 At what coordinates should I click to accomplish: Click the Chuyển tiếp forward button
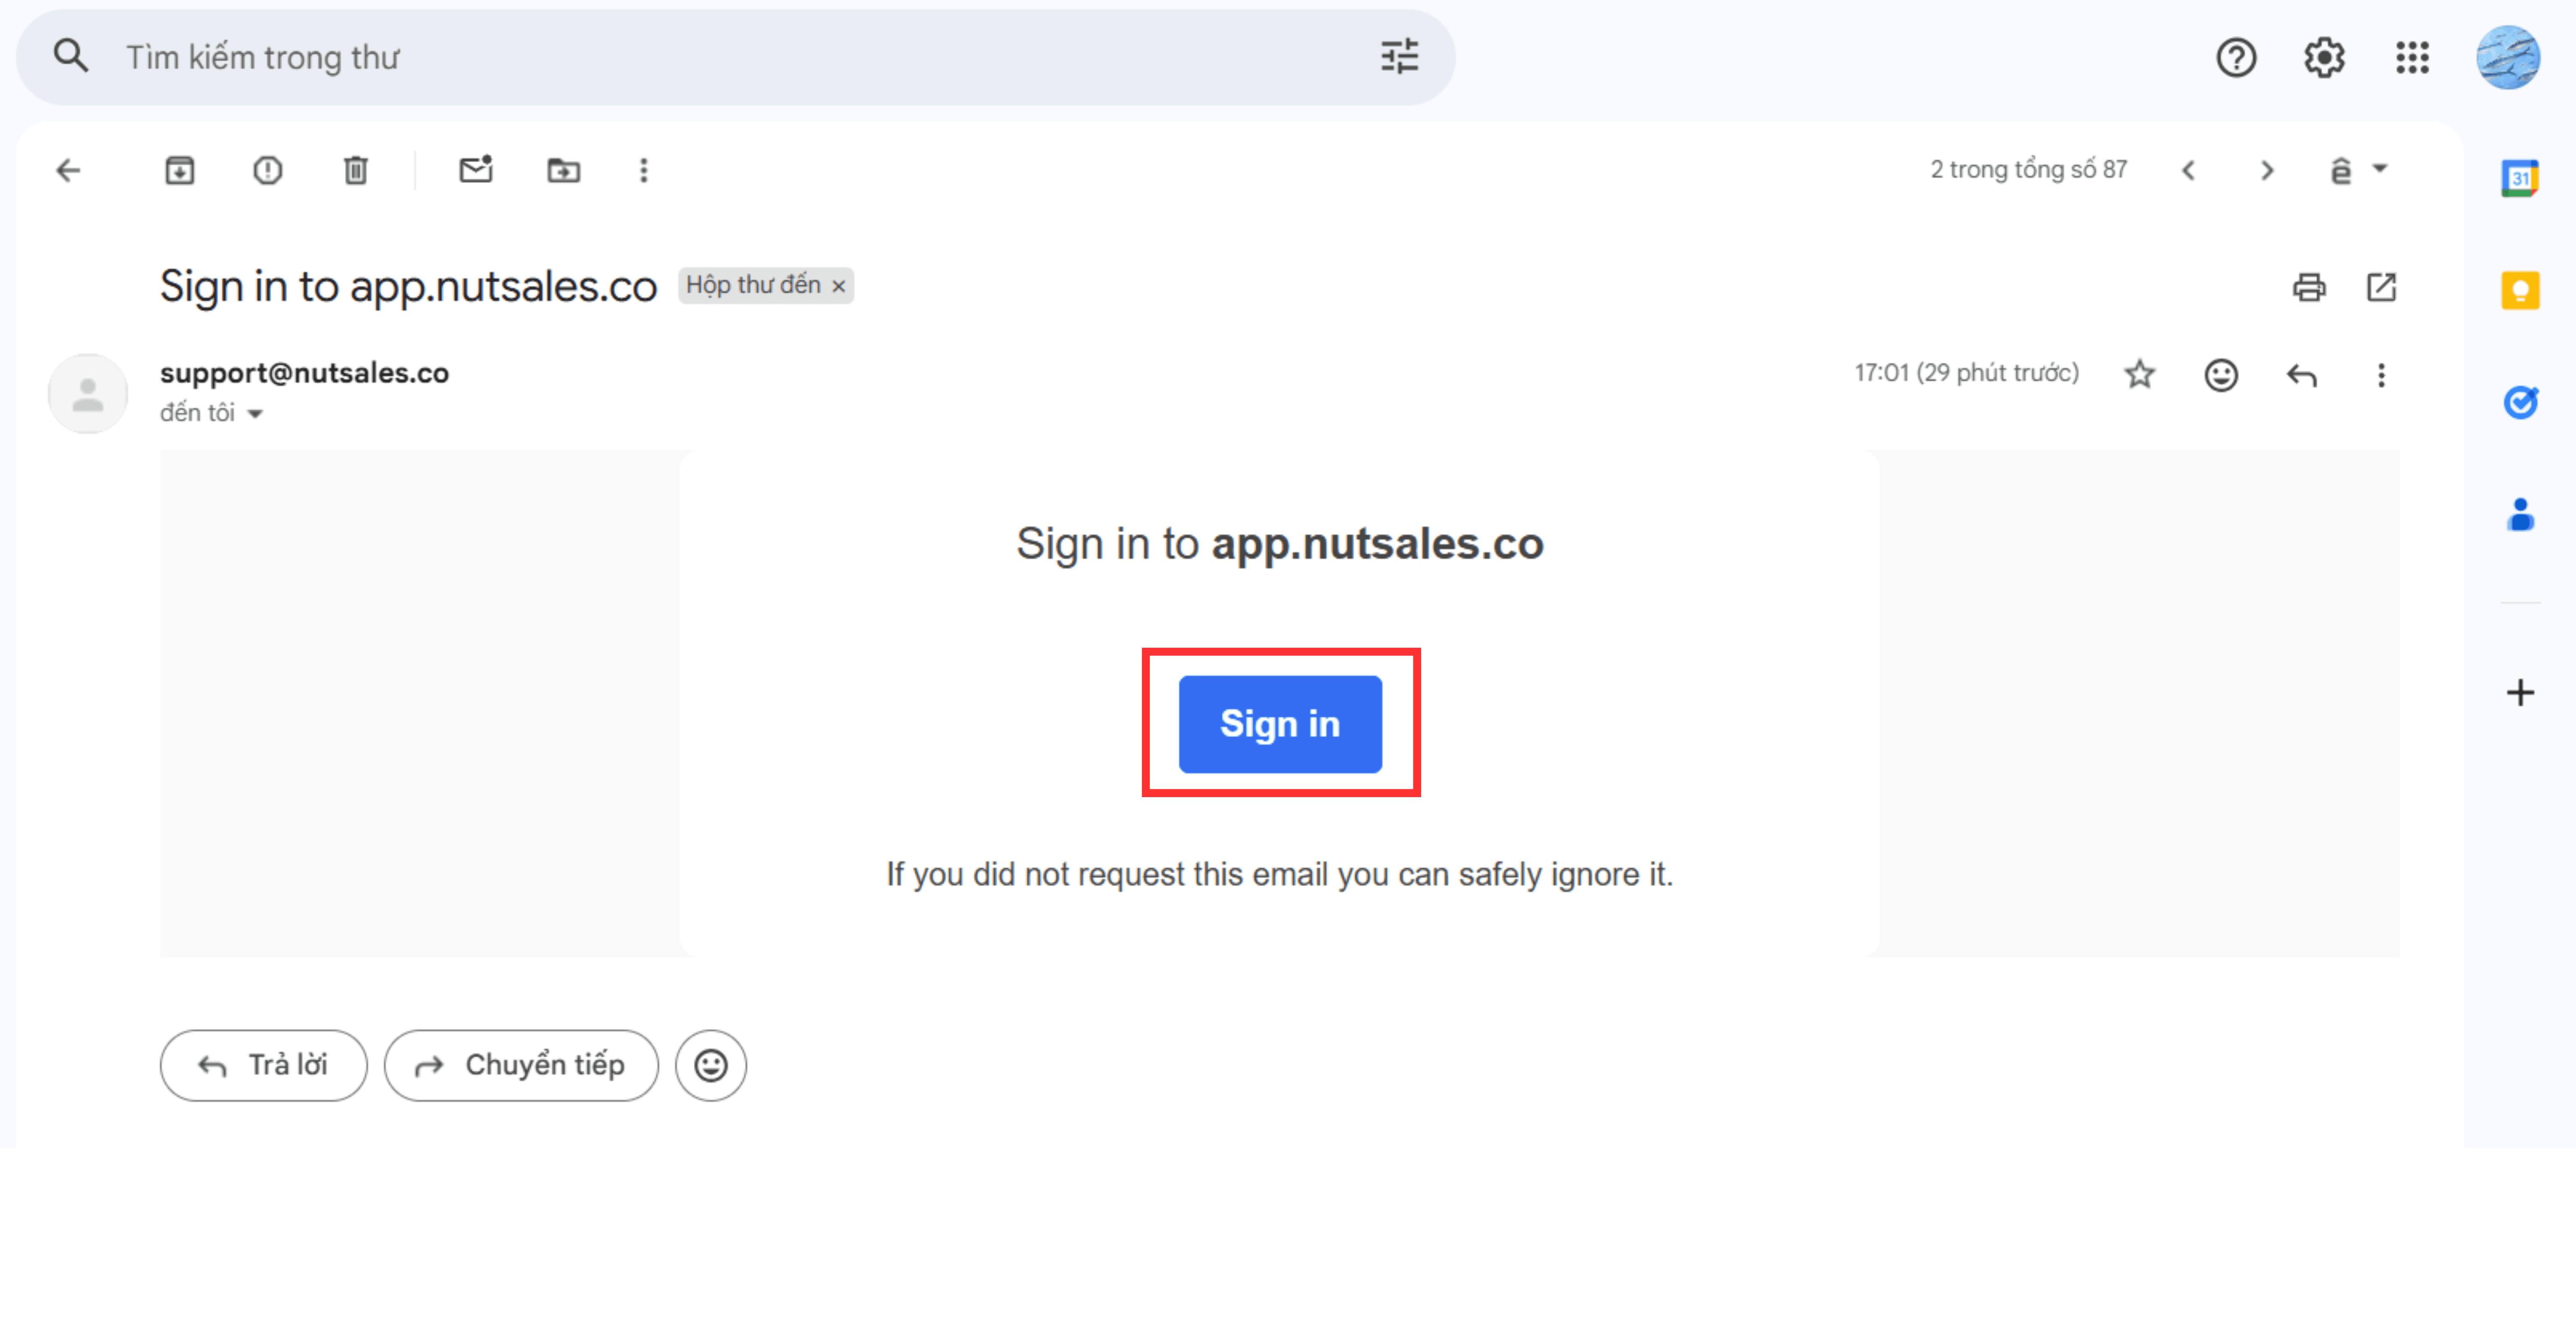521,1065
